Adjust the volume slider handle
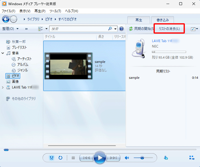The width and height of the screenshot is (200, 167). [x=142, y=158]
